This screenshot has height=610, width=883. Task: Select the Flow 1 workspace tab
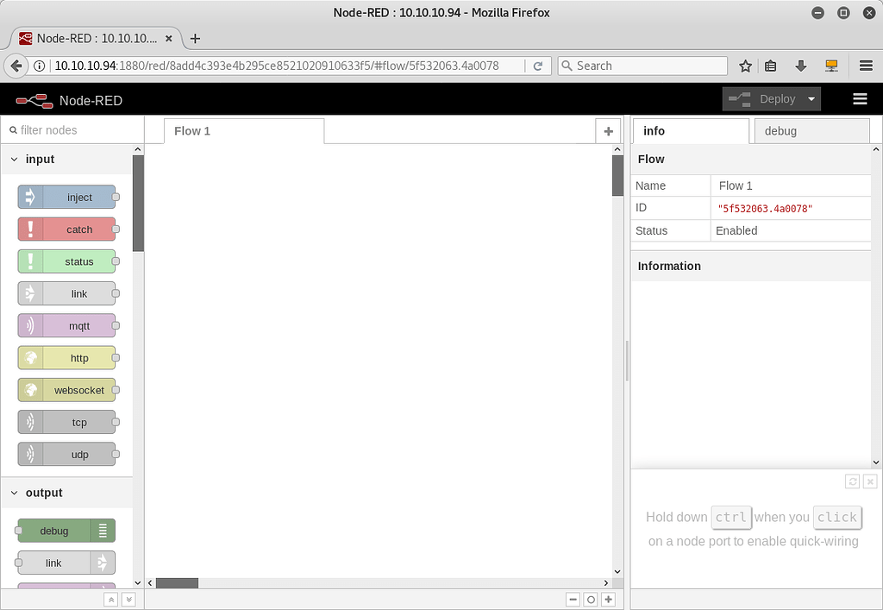click(x=191, y=130)
